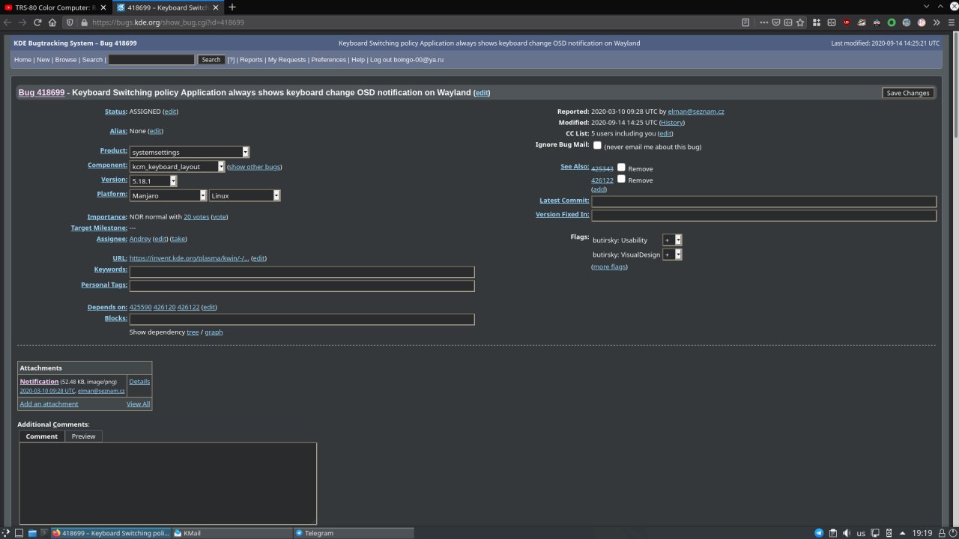Switch to the TRS-80 Color Computer browser tab
959x539 pixels.
pos(57,7)
